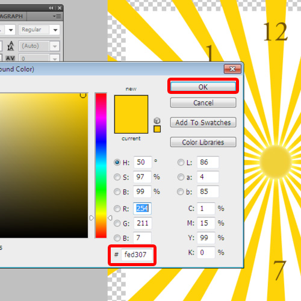The height and width of the screenshot is (301, 301).
Task: Click the left hue slider arrow handle
Action: [92, 218]
